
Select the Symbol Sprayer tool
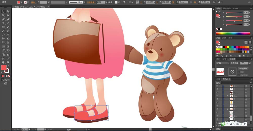pos(3,54)
